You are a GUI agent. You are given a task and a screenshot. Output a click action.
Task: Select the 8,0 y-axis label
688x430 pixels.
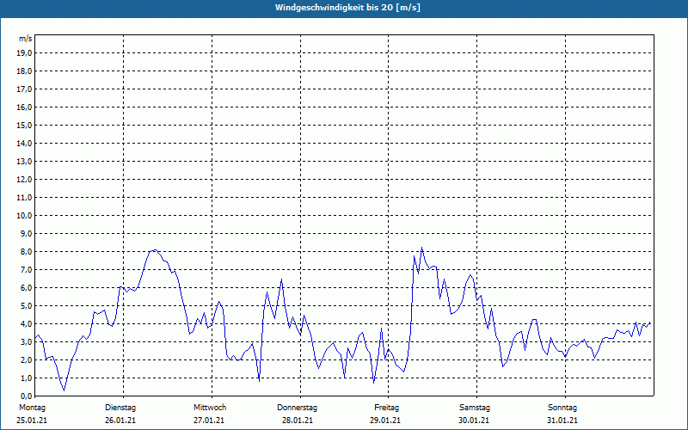pos(26,252)
